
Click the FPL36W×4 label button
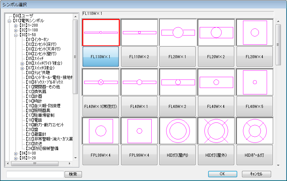pyautogui.click(x=101, y=155)
